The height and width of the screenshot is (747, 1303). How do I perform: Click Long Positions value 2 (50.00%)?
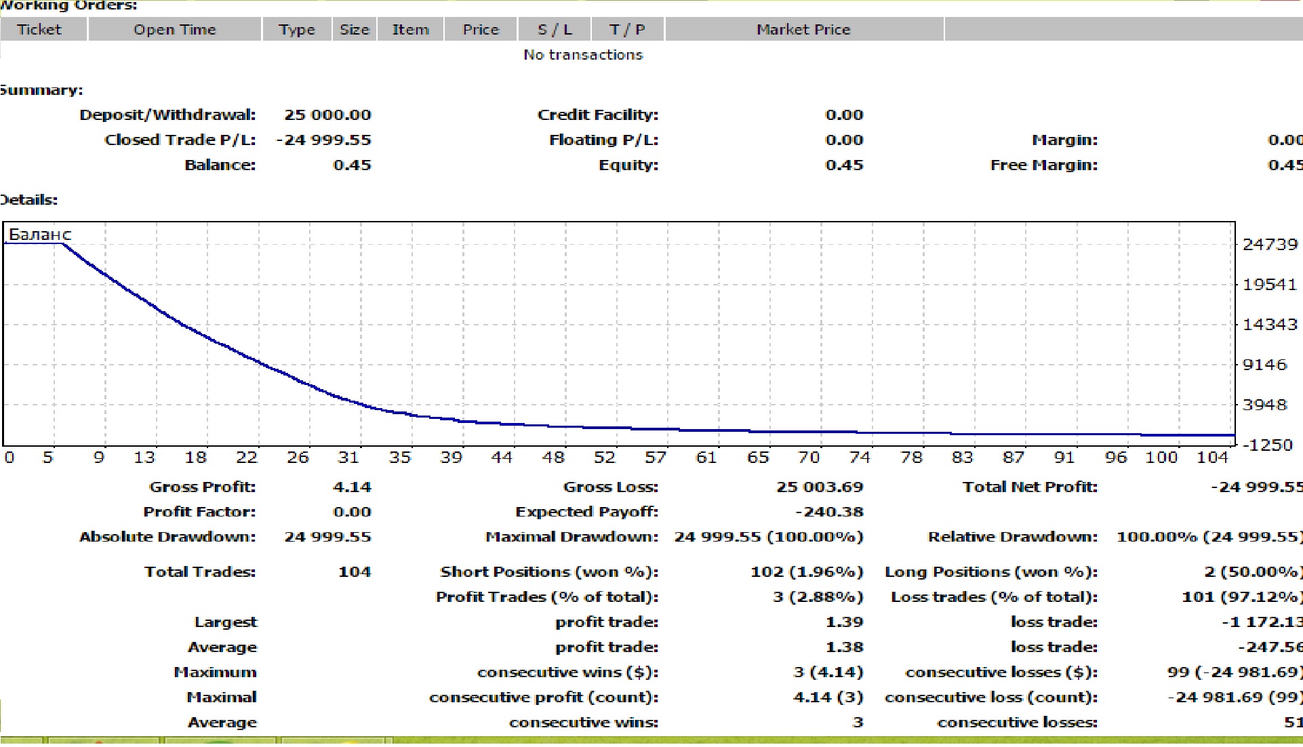pyautogui.click(x=1253, y=572)
